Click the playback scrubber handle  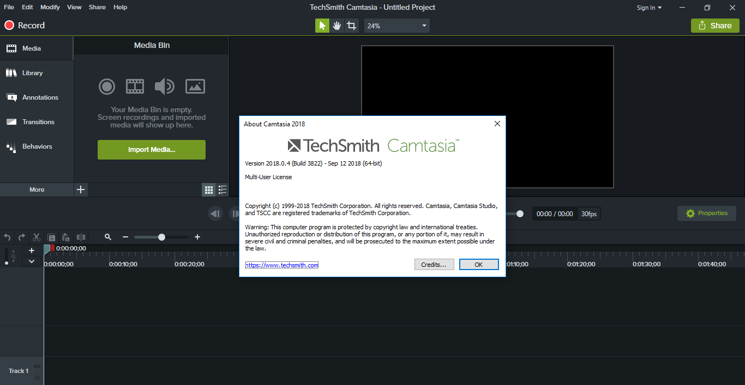(x=520, y=214)
